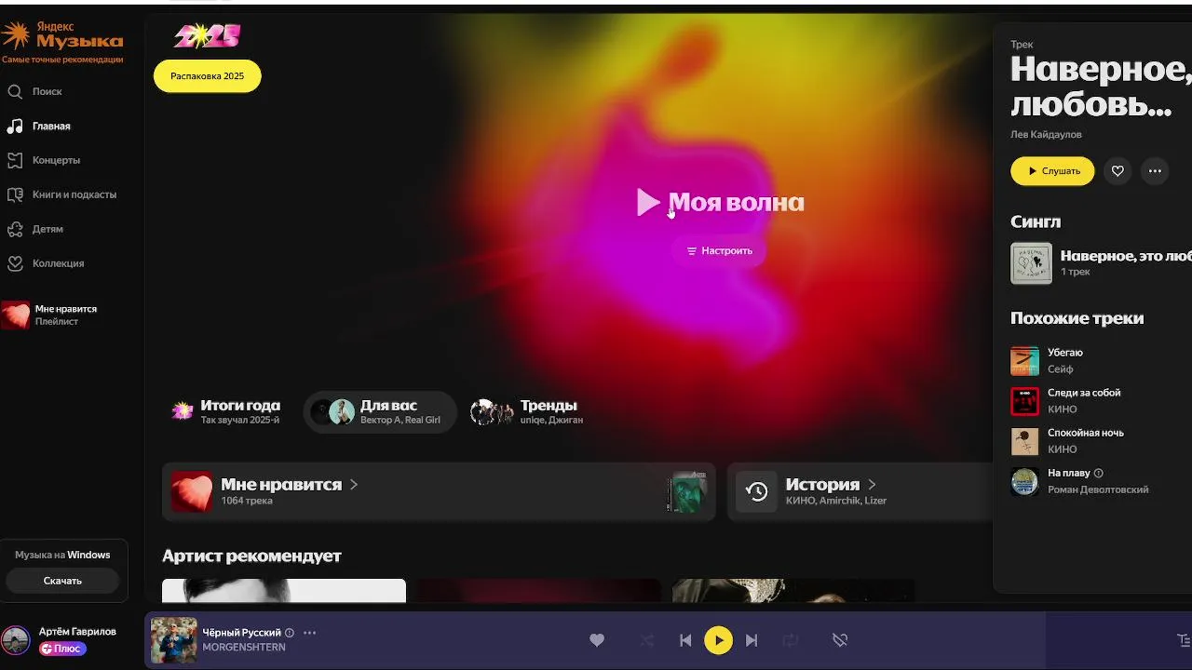The width and height of the screenshot is (1192, 670).
Task: Click the Артист рекомендует heading
Action: point(251,556)
